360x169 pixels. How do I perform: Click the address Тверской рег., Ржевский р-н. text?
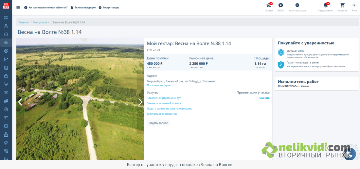tap(181, 81)
